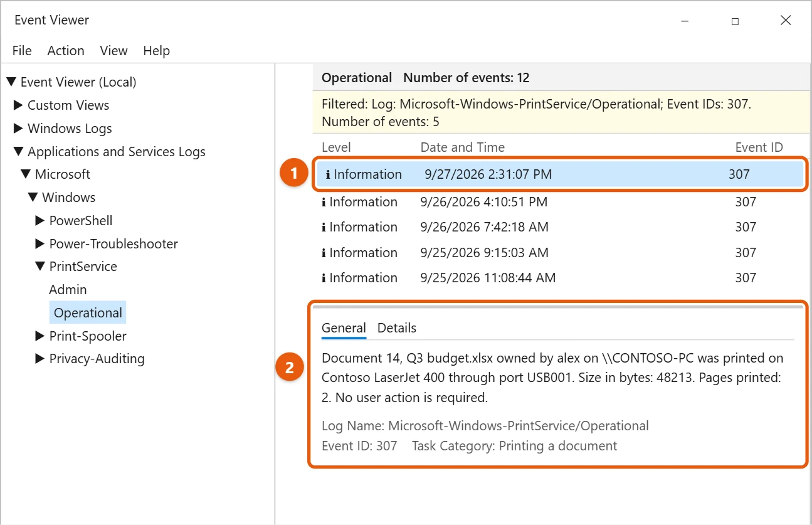The height and width of the screenshot is (525, 812).
Task: Maximize the Event Viewer window
Action: [735, 21]
